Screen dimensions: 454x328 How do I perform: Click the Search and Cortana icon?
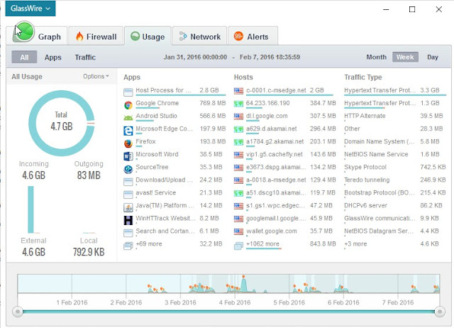(128, 233)
